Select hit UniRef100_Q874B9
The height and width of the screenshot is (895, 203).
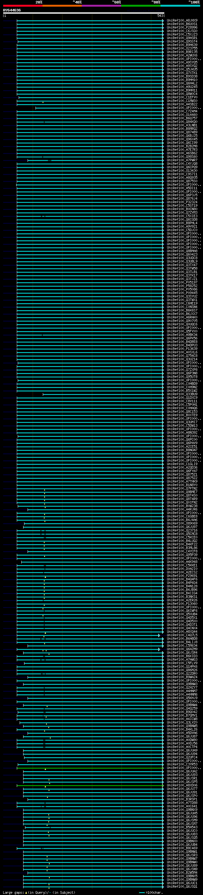(182, 132)
